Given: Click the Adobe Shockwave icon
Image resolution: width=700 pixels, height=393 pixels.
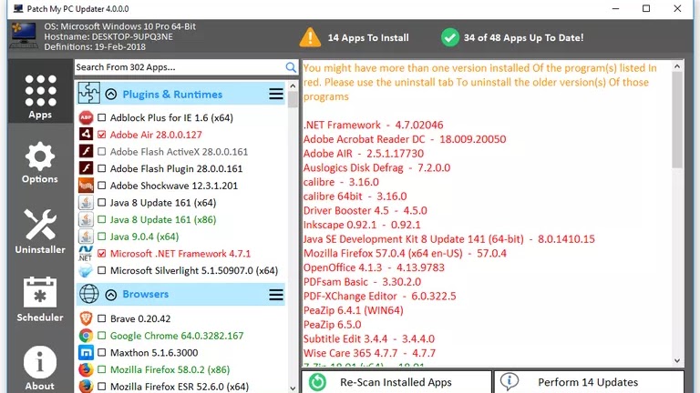Looking at the screenshot, I should click(x=86, y=186).
